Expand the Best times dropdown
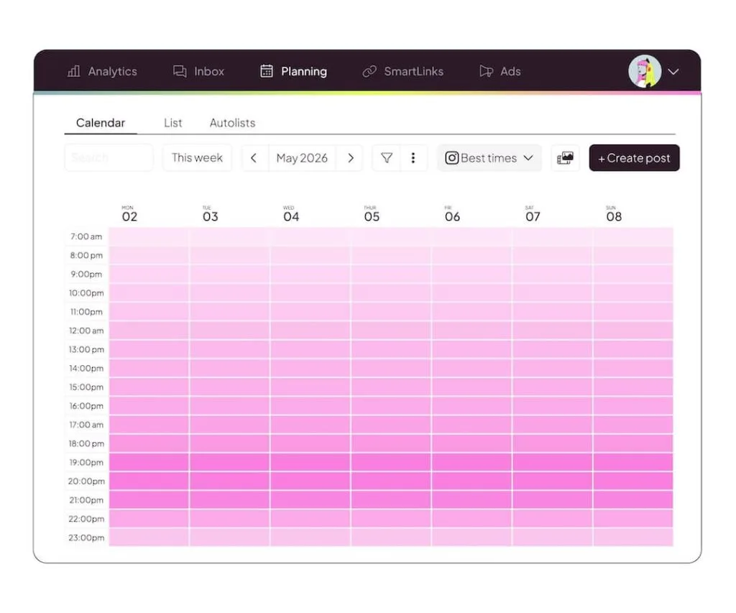The image size is (736, 613). pos(489,158)
